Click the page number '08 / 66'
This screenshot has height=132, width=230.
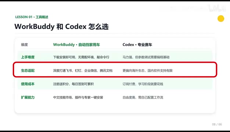[x=217, y=124]
